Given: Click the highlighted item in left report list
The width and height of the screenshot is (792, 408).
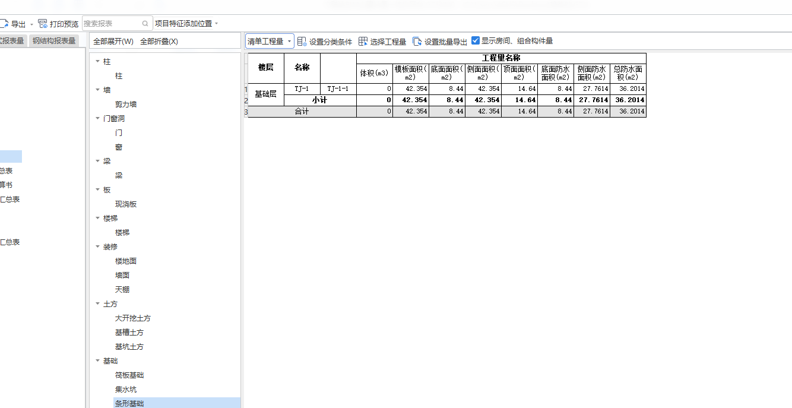Looking at the screenshot, I should pos(11,157).
